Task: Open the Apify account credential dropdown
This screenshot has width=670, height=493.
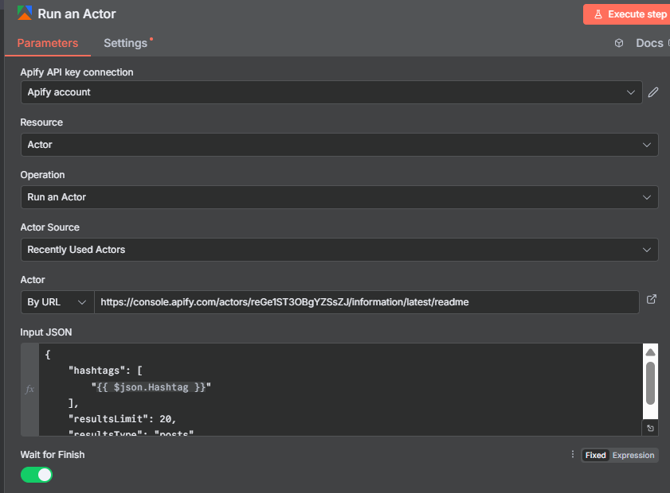Action: [331, 92]
